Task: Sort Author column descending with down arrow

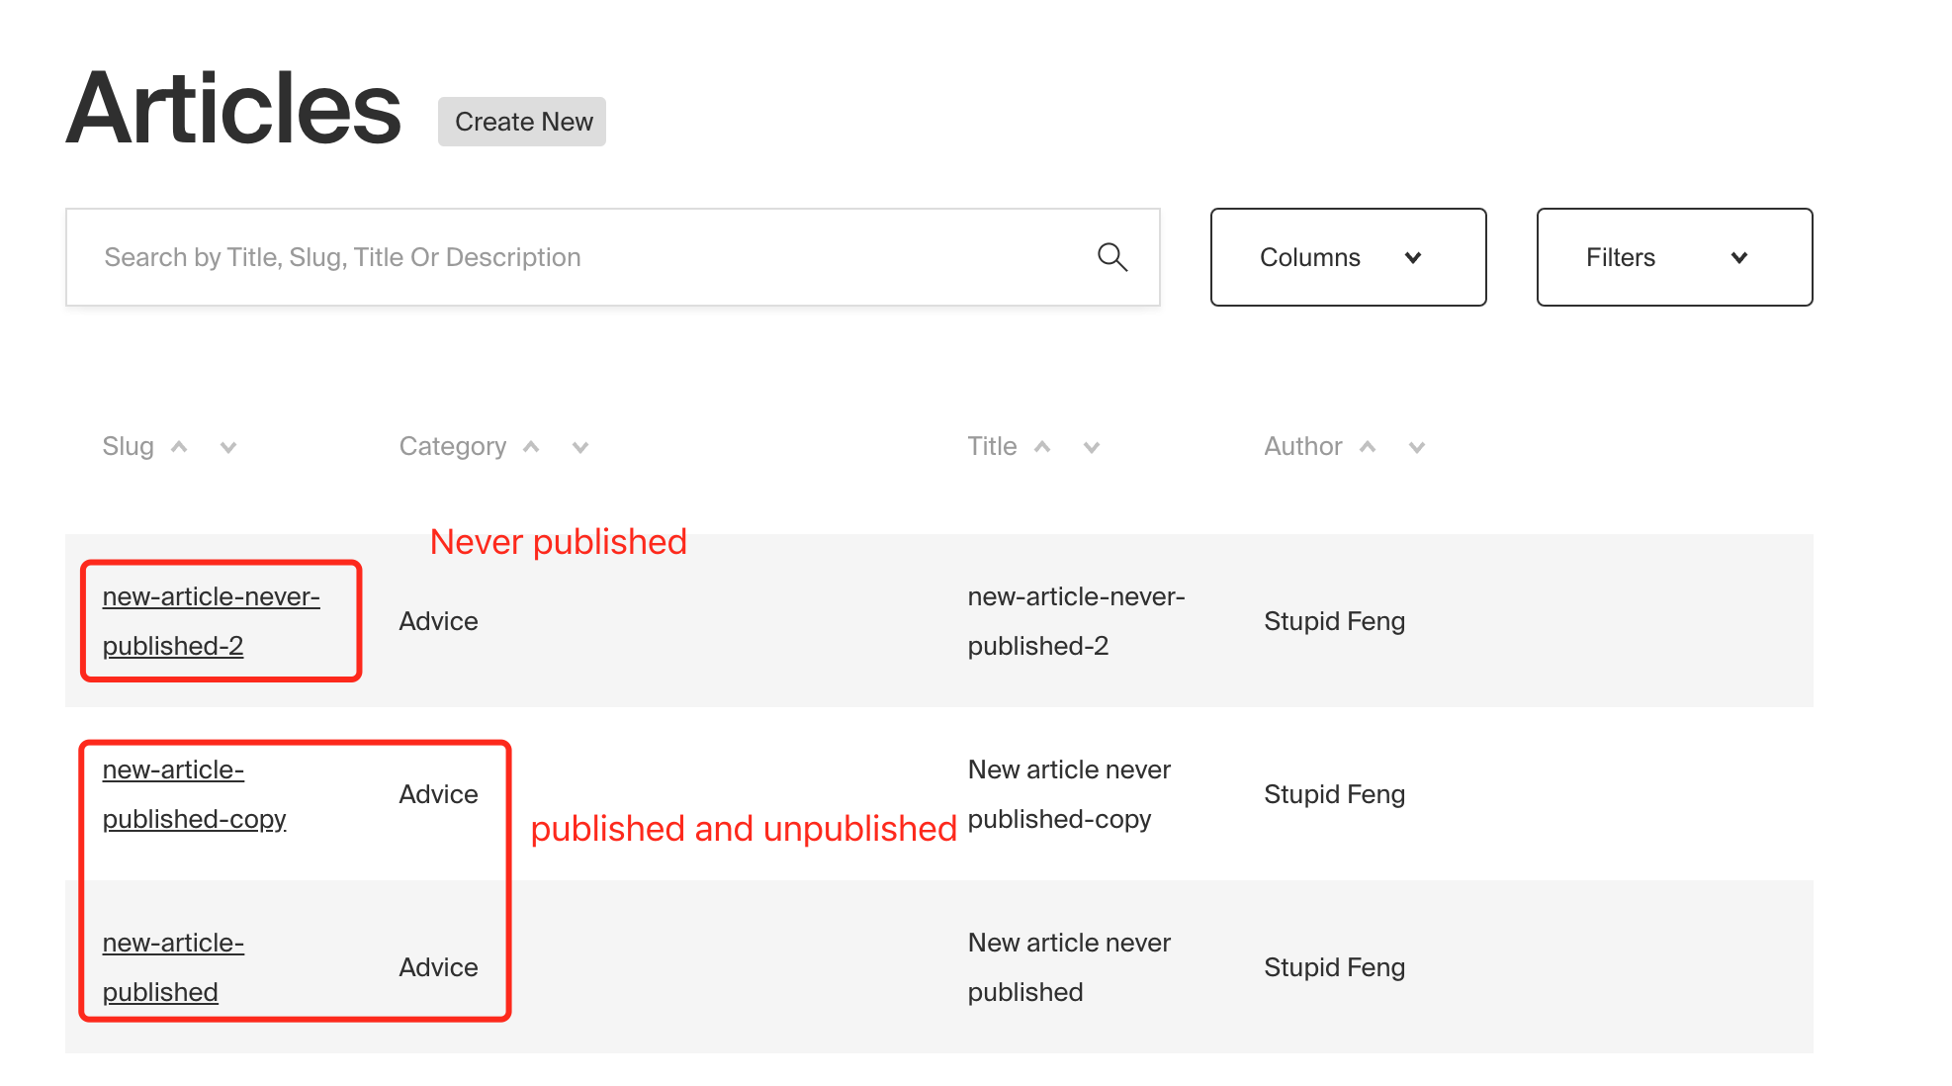Action: click(x=1417, y=448)
